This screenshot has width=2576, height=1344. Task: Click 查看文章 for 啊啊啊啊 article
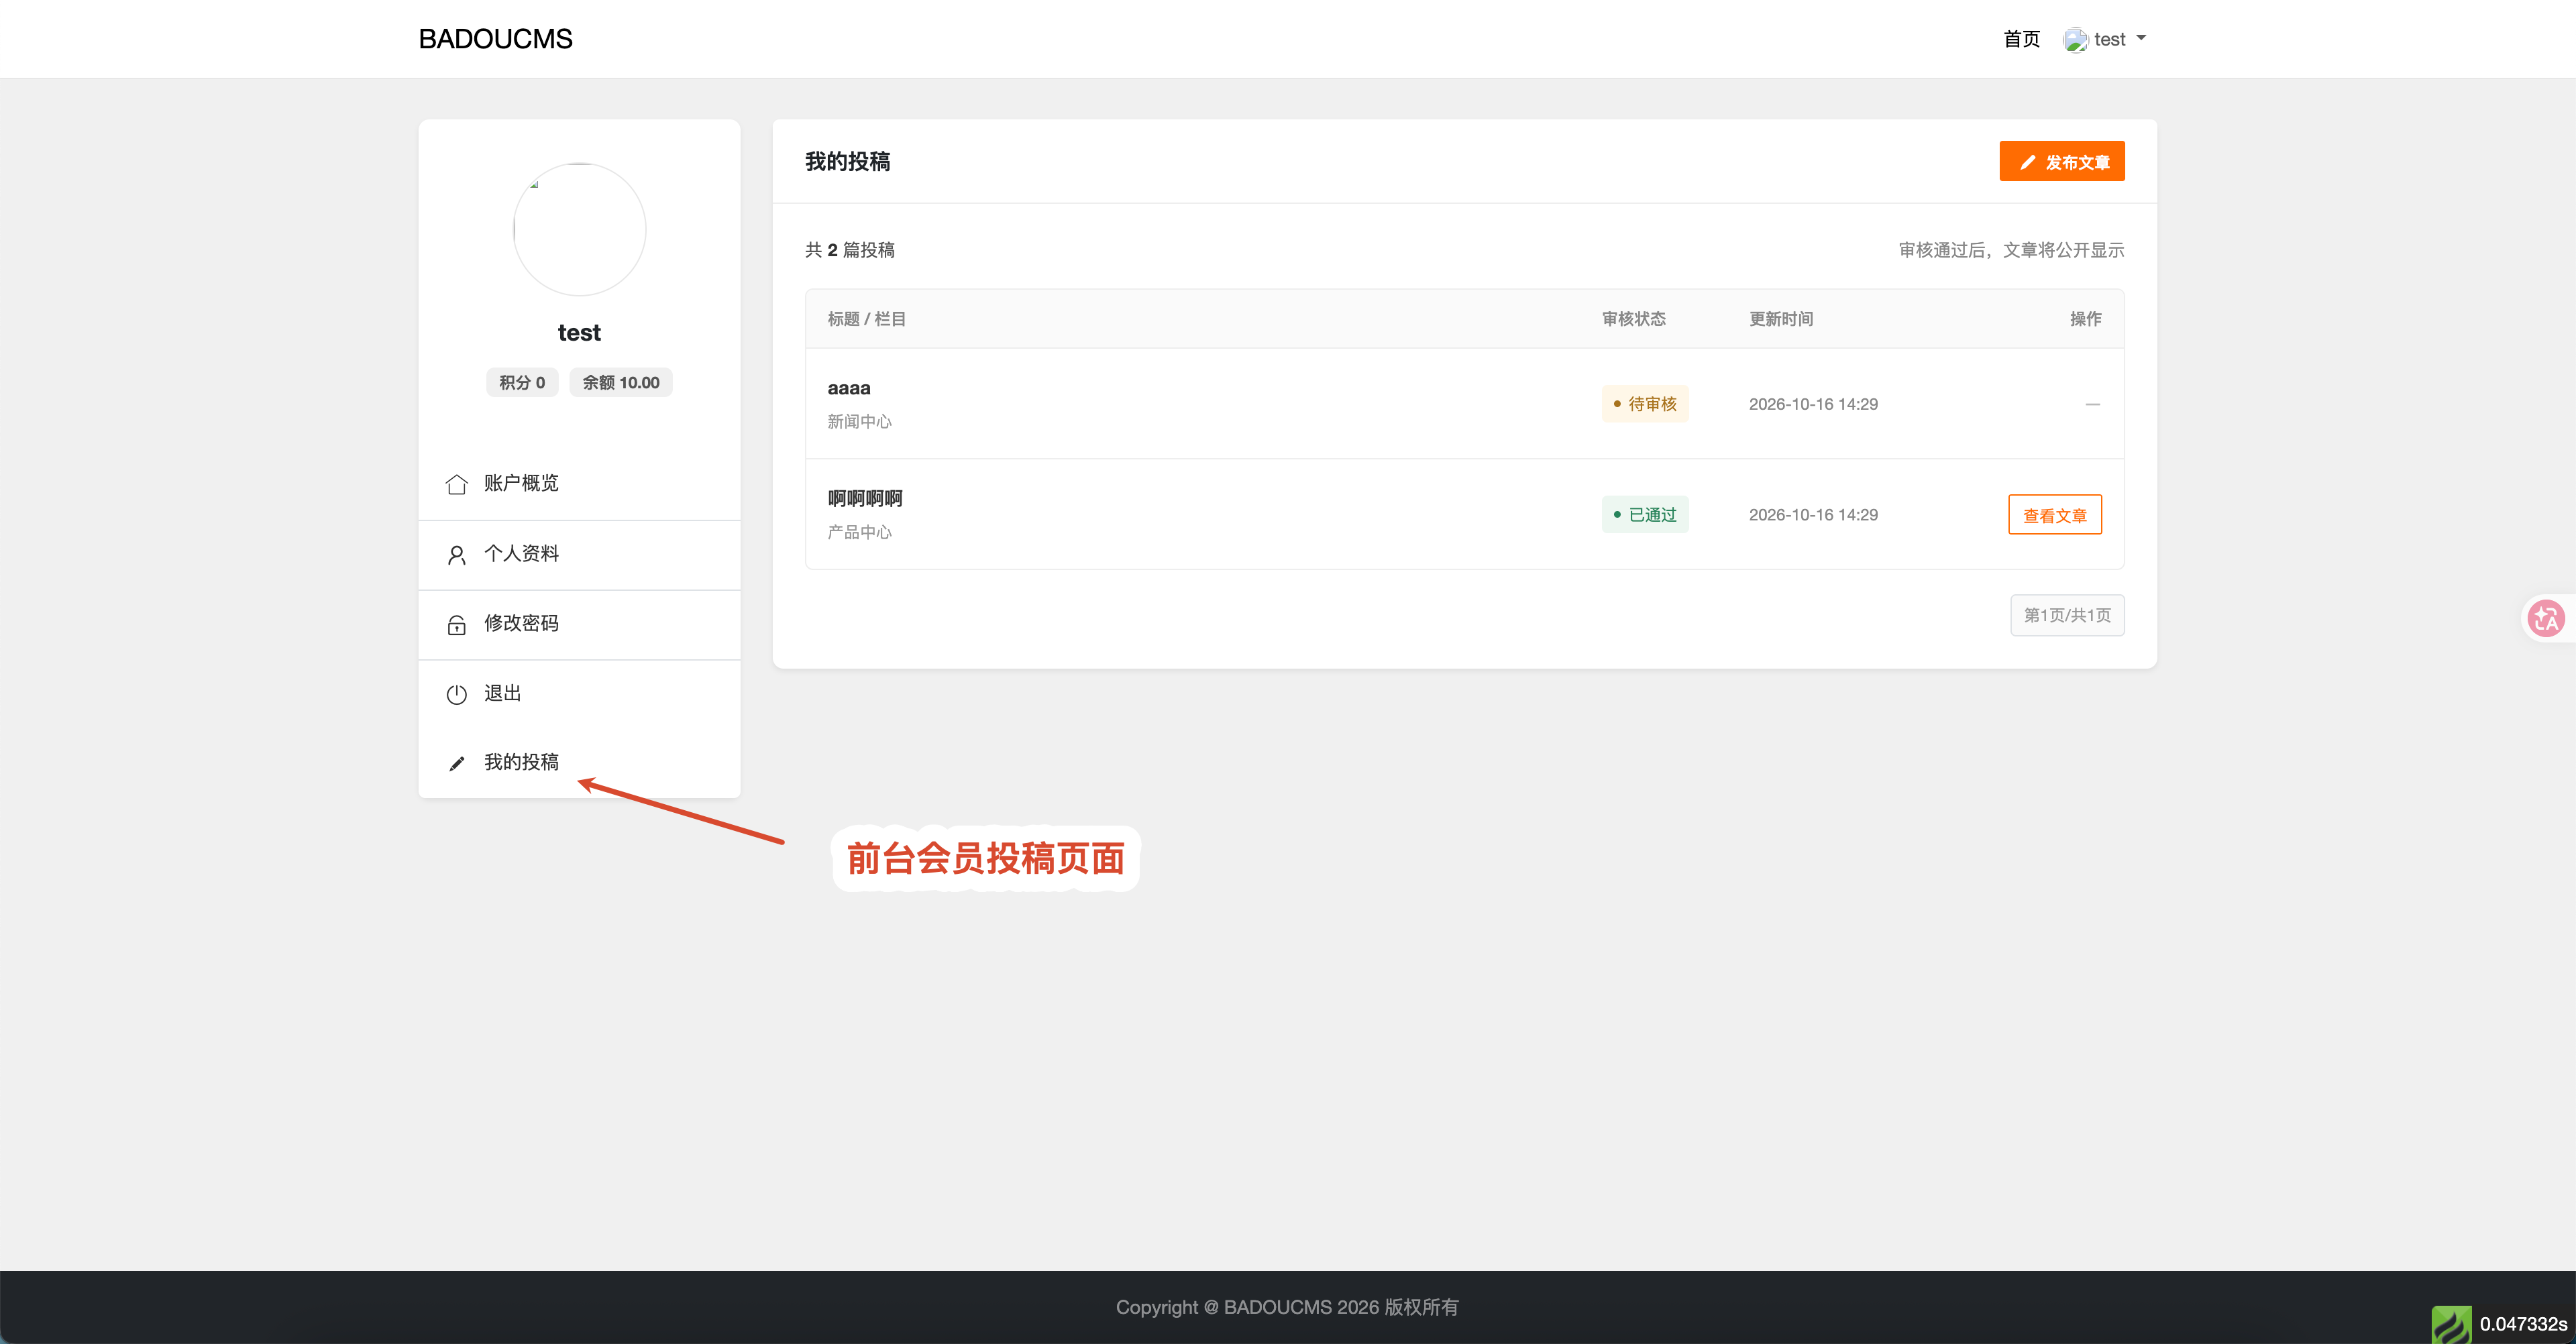(x=2054, y=515)
